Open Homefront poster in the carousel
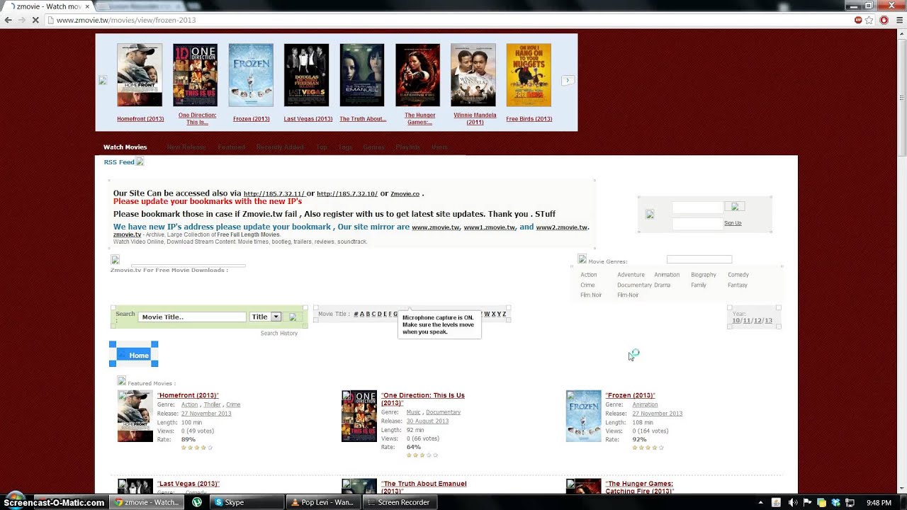 [x=140, y=75]
